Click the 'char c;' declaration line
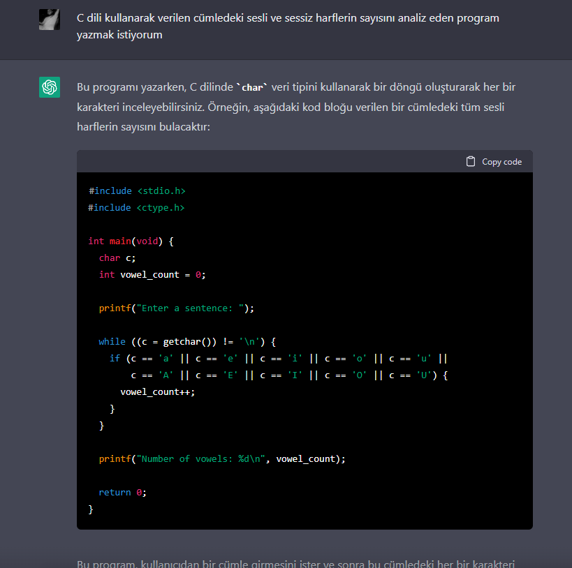Screen dimensions: 572x568 [x=117, y=257]
